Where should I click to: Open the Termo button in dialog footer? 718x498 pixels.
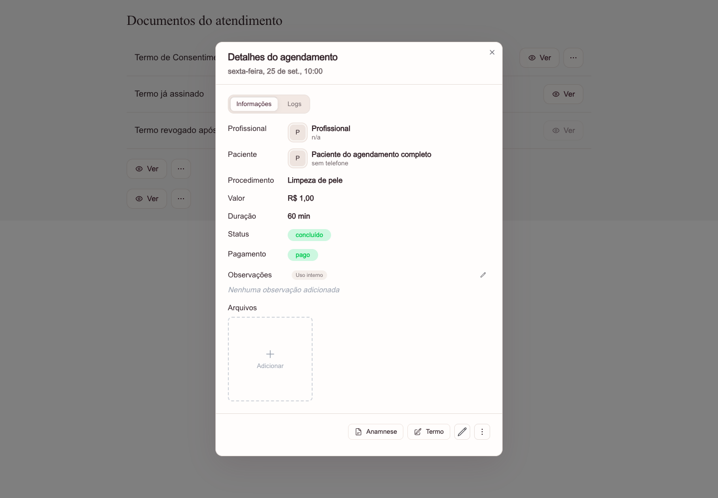[429, 432]
